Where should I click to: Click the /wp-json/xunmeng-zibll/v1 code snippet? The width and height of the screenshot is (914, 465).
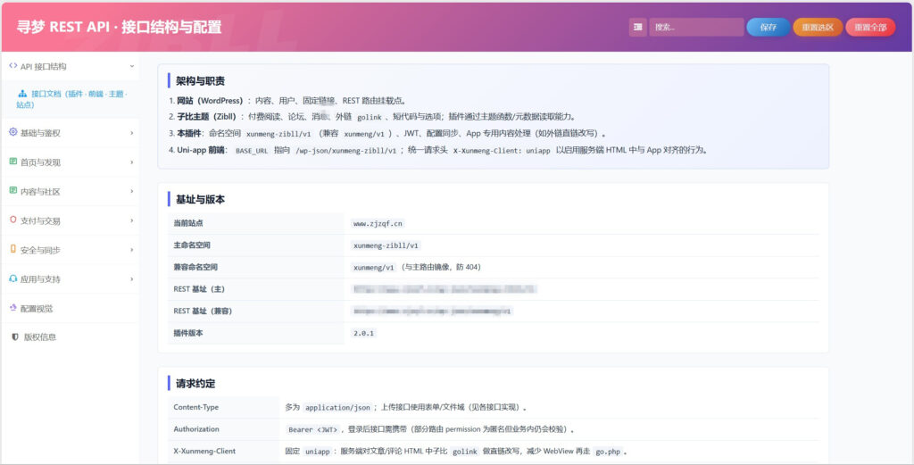tap(346, 150)
